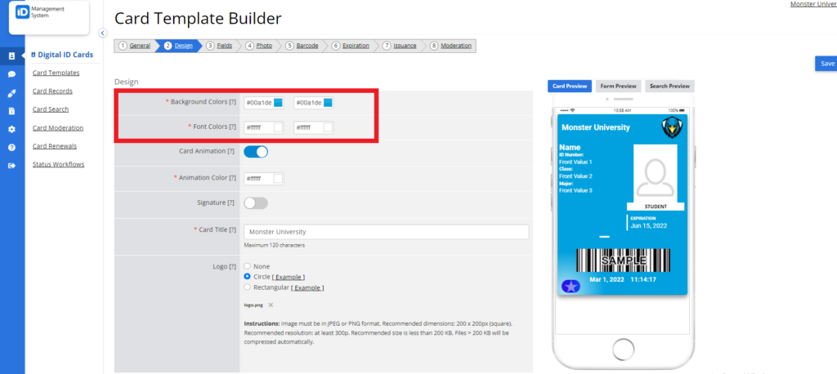
Task: Click the Save button
Action: tap(827, 64)
